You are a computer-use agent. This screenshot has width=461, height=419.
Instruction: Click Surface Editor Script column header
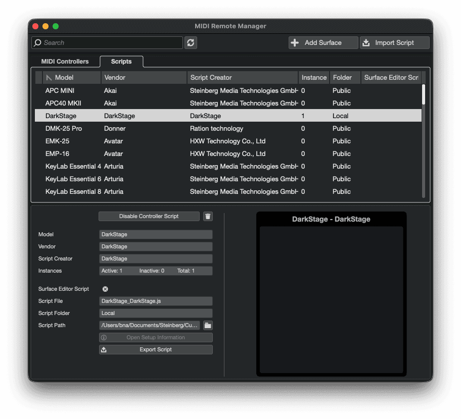coord(391,78)
